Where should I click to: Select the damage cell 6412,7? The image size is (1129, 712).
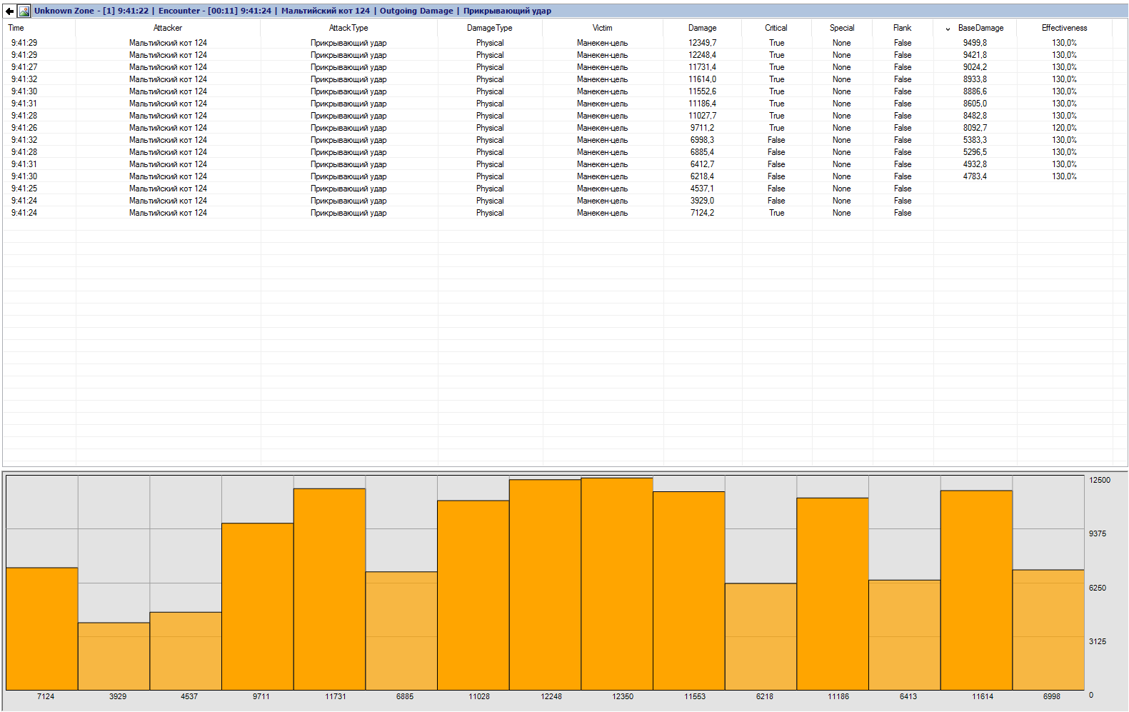(702, 164)
